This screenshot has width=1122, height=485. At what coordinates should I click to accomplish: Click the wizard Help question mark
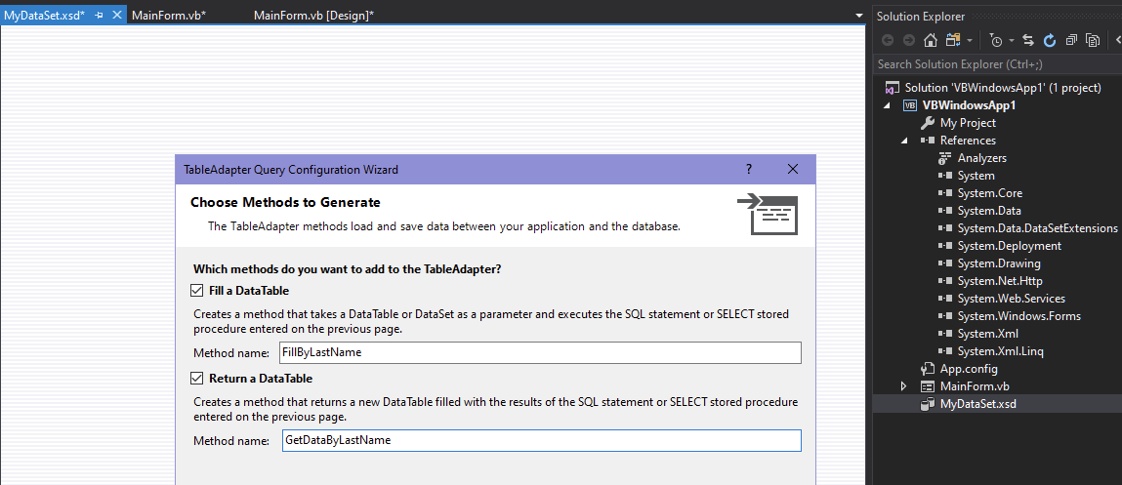[749, 169]
